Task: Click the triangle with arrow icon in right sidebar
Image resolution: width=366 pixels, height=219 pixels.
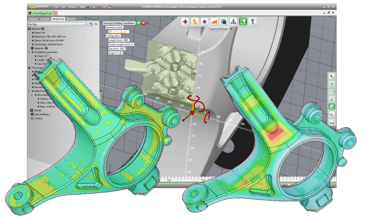Action: point(332,114)
